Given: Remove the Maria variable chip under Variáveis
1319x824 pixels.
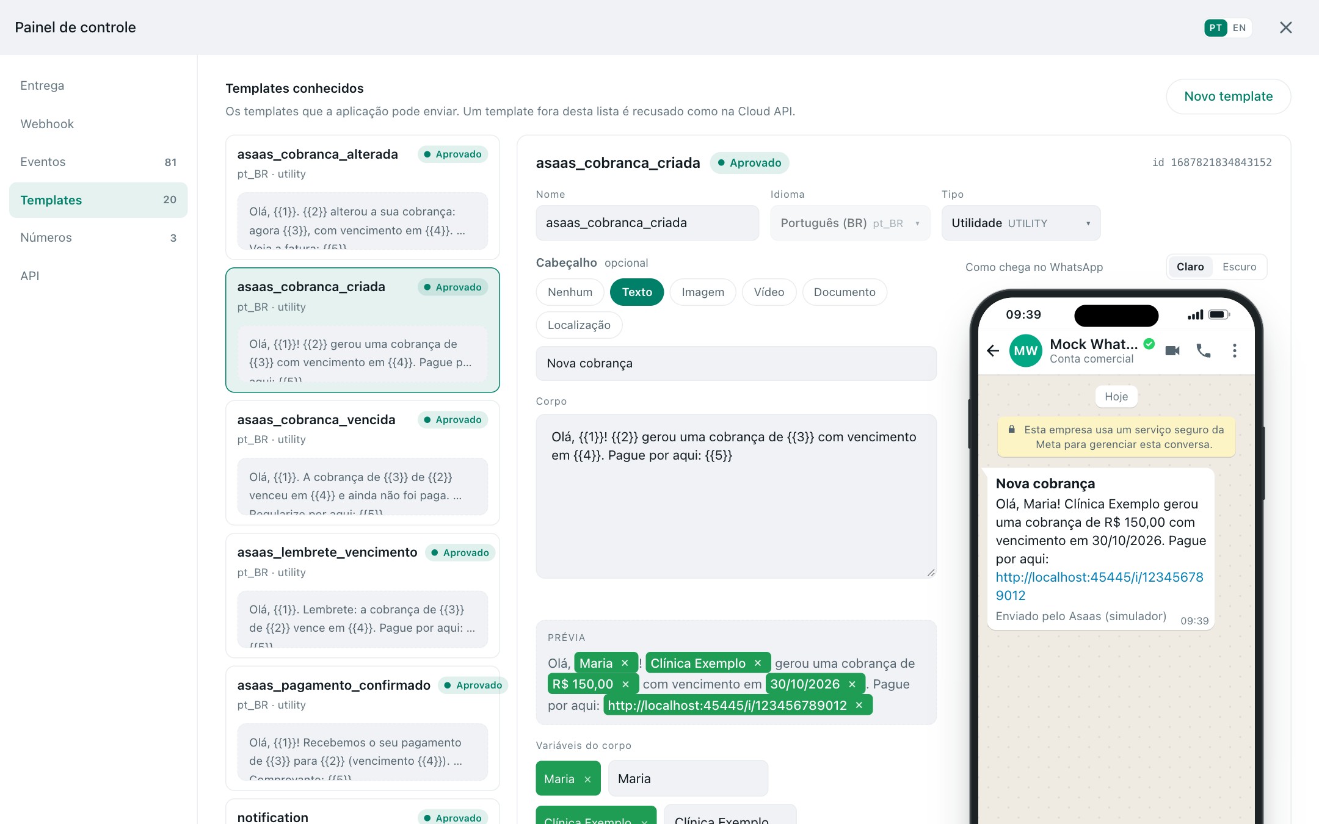Looking at the screenshot, I should pyautogui.click(x=587, y=779).
